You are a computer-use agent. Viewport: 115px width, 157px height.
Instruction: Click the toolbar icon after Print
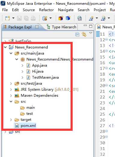coord(45,18)
